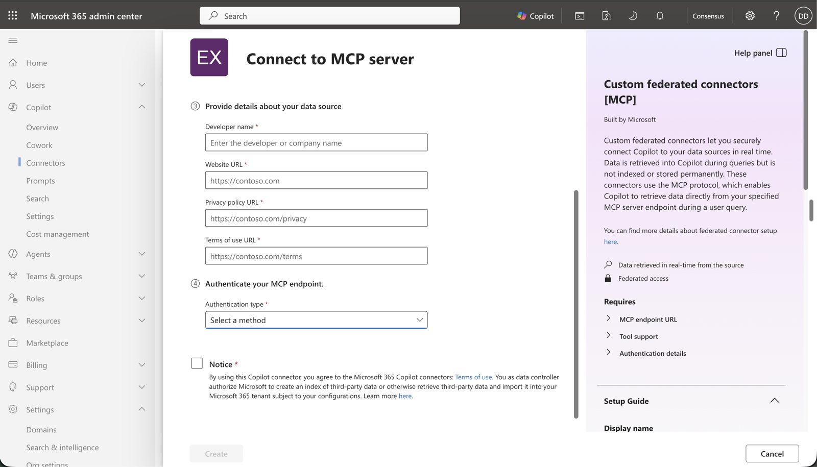Click the EX connector logo
The width and height of the screenshot is (817, 467).
point(209,57)
